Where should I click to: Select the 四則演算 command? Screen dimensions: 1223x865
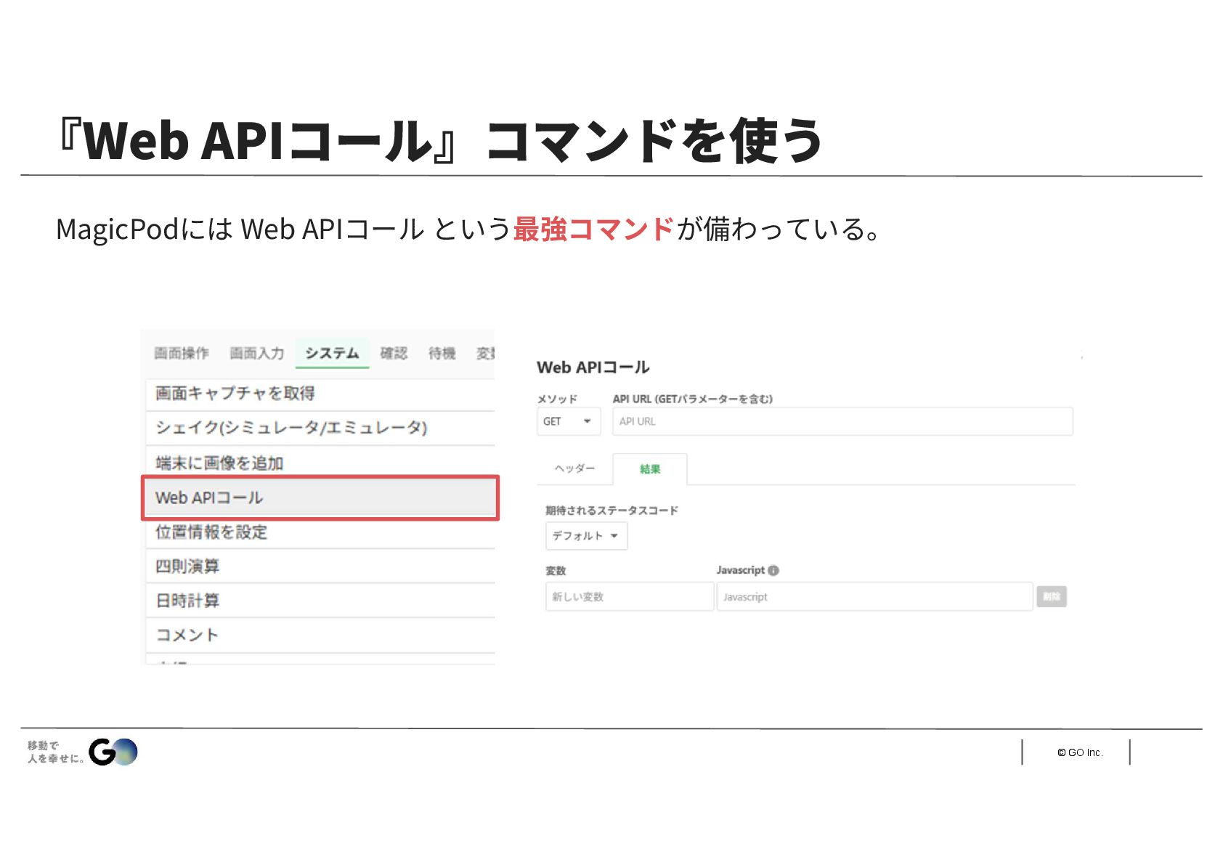320,566
